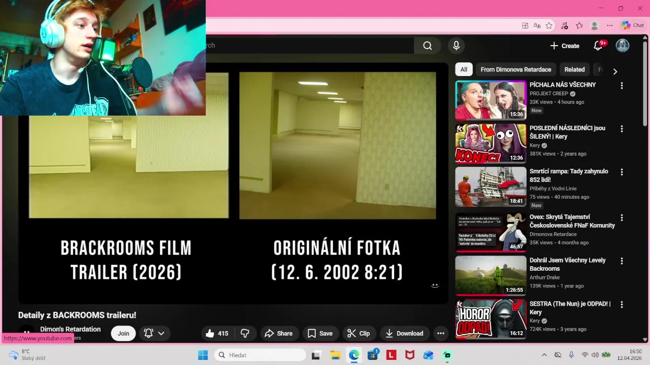The width and height of the screenshot is (650, 365).
Task: Like the video with 415 likes
Action: click(x=217, y=333)
